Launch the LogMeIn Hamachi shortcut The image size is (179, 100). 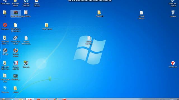tap(26, 3)
